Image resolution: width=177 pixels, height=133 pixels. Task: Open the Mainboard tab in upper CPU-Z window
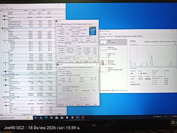(x=64, y=24)
